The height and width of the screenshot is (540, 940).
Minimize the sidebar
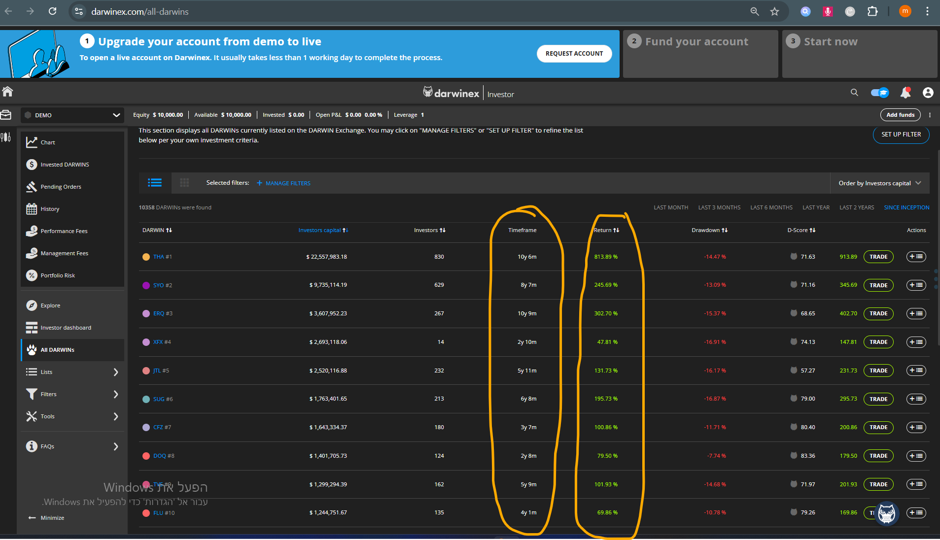tap(46, 518)
